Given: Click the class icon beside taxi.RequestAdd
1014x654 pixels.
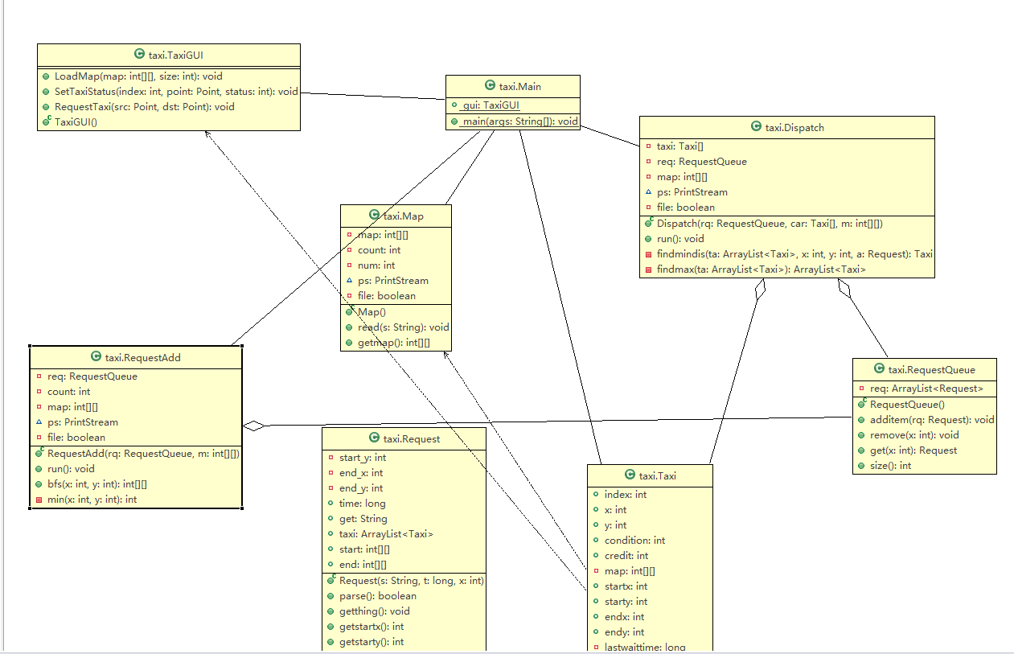Looking at the screenshot, I should [x=96, y=357].
